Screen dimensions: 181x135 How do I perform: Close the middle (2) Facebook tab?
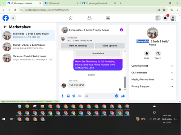coord(77,3)
